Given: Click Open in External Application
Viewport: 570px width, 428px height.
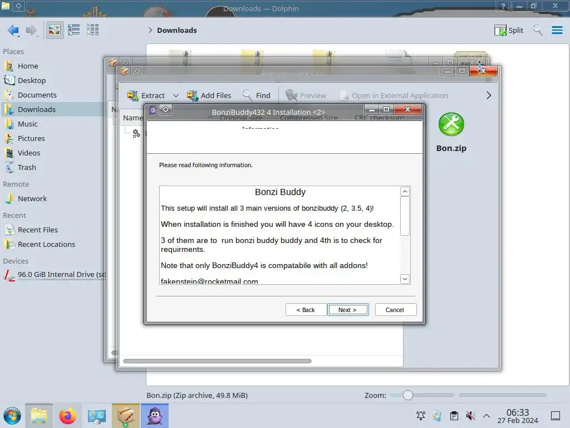Looking at the screenshot, I should (394, 95).
